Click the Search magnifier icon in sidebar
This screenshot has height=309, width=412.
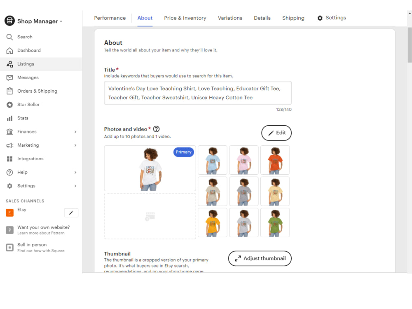click(x=9, y=37)
